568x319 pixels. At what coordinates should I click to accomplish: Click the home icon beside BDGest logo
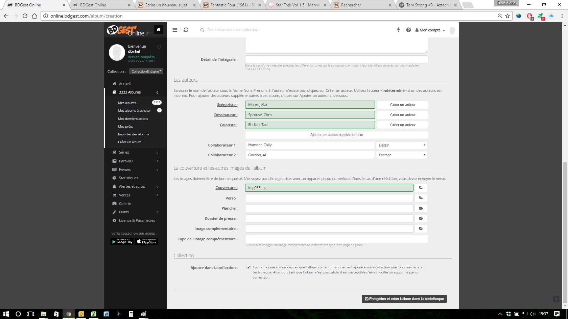[159, 30]
